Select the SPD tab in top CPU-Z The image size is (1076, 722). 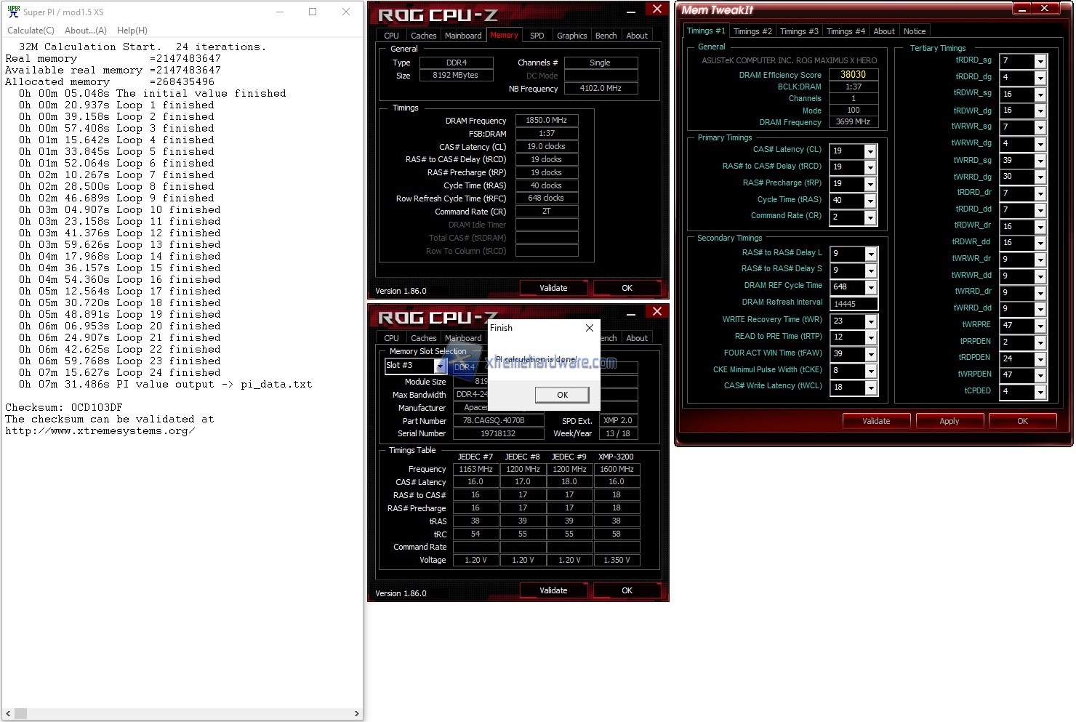[x=537, y=36]
